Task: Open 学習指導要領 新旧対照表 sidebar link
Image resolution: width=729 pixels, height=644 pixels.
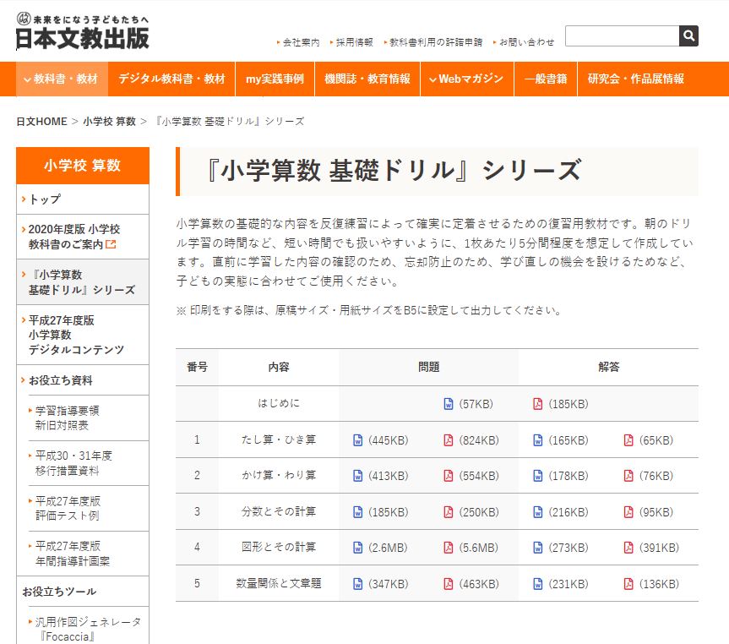Action: coord(67,418)
